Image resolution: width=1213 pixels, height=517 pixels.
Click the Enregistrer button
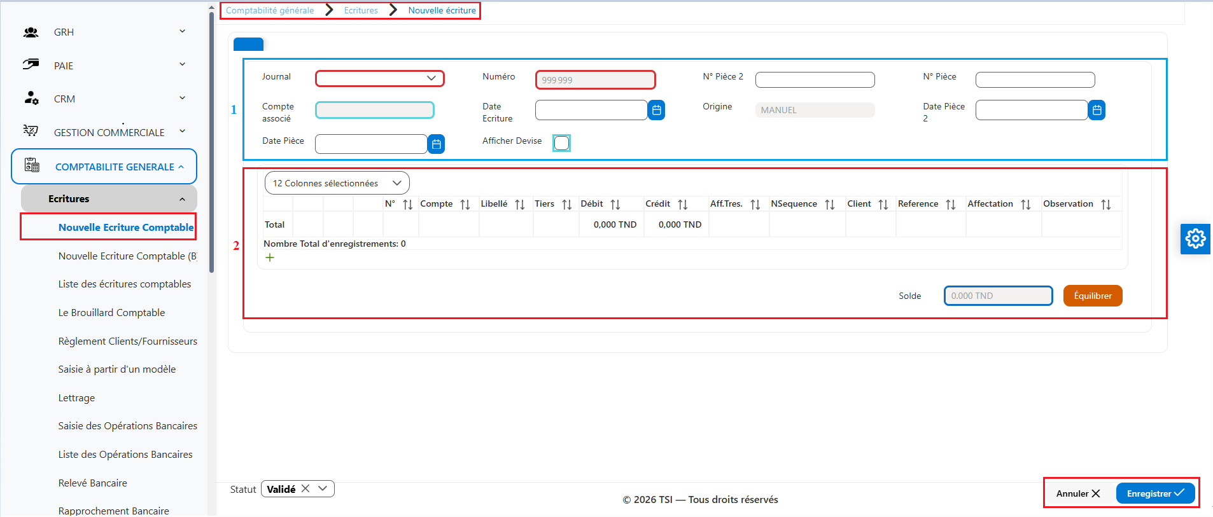coord(1155,493)
